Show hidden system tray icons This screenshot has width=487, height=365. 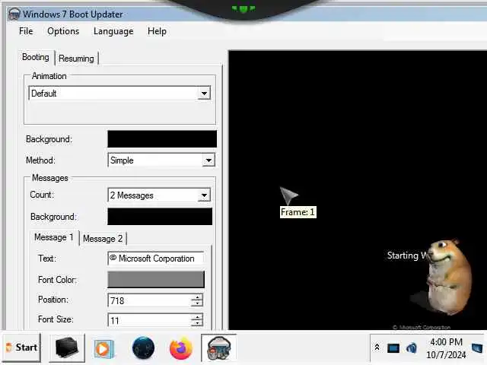[377, 348]
